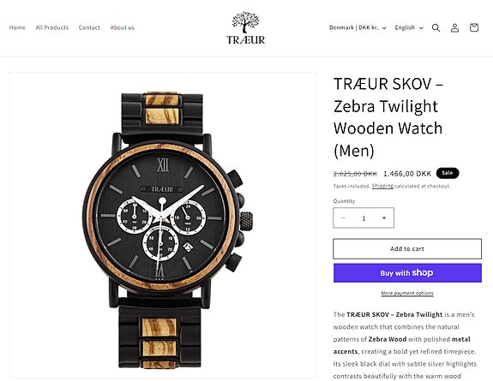Open More payment options link
The width and height of the screenshot is (493, 381).
[x=407, y=293]
